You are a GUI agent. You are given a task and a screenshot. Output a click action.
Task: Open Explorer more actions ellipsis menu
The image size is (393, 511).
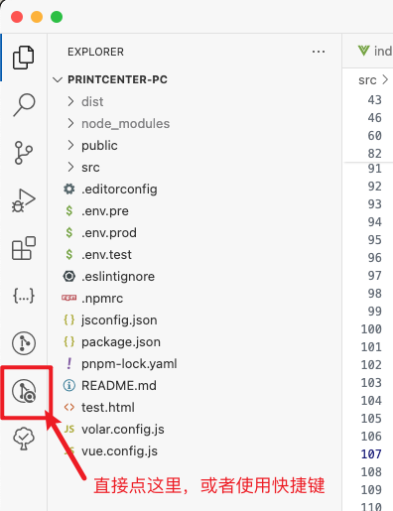(319, 52)
